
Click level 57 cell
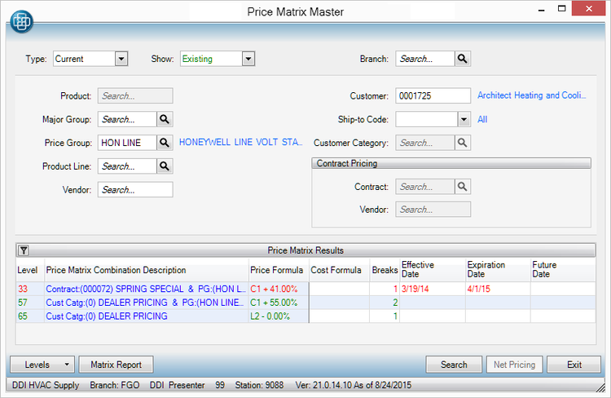30,303
